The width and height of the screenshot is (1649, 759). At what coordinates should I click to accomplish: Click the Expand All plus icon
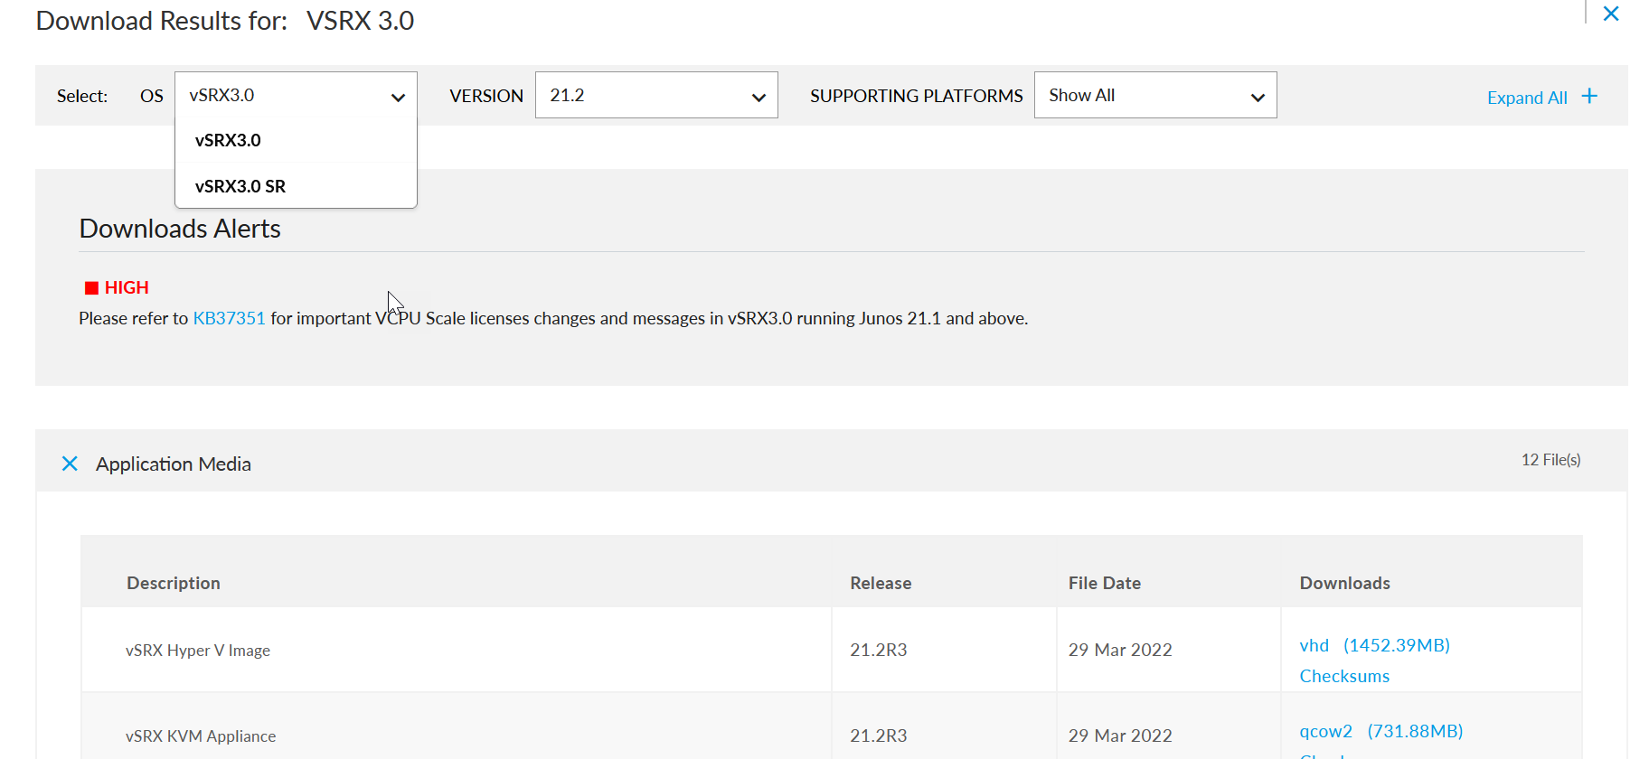coord(1589,97)
